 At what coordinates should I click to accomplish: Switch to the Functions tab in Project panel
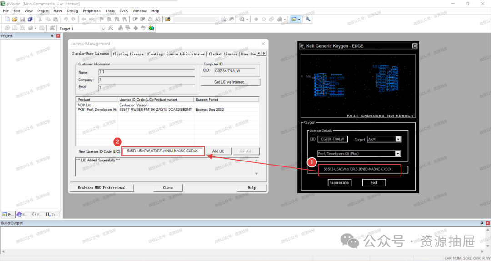[x=37, y=215]
